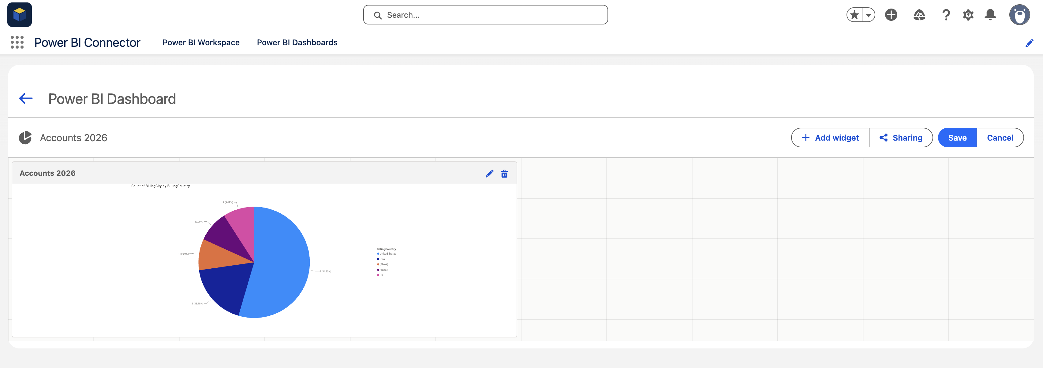Cancel dashboard editing
1043x368 pixels.
tap(1000, 138)
